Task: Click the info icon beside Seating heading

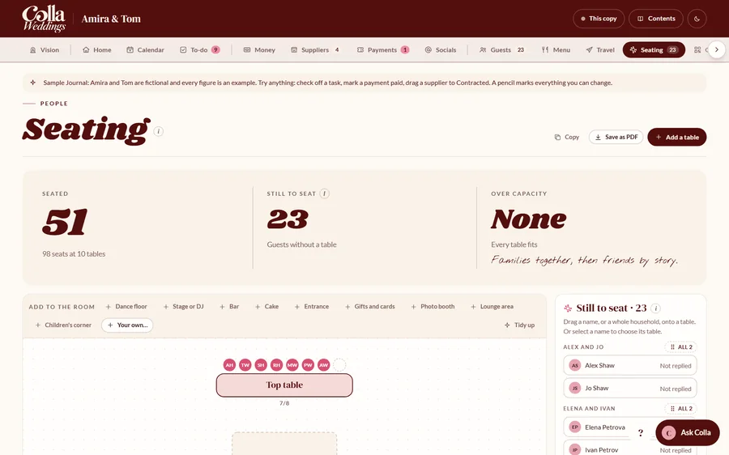Action: 159,131
